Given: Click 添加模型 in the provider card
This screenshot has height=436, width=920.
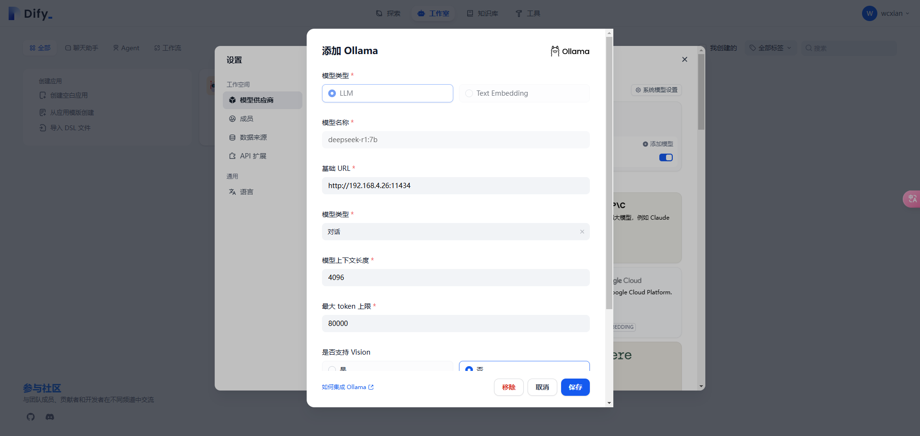Looking at the screenshot, I should (658, 144).
